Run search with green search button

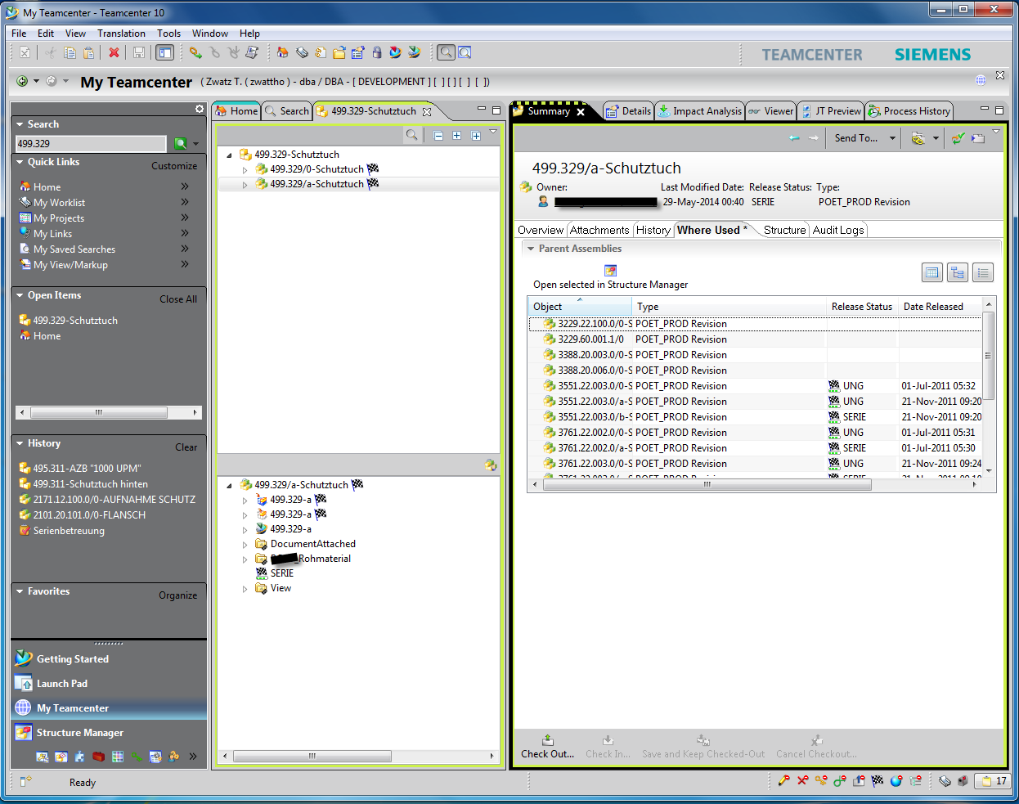(x=181, y=143)
